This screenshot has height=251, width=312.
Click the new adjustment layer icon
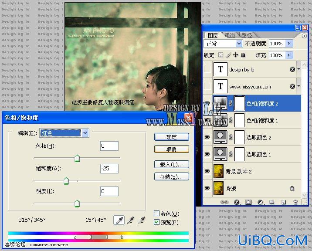(261, 202)
